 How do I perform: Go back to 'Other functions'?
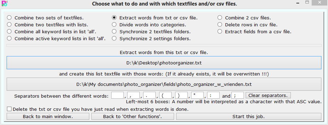[x=133, y=116]
